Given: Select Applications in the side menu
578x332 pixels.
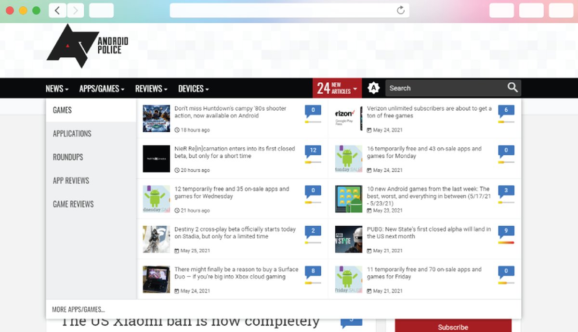Looking at the screenshot, I should click(x=72, y=133).
